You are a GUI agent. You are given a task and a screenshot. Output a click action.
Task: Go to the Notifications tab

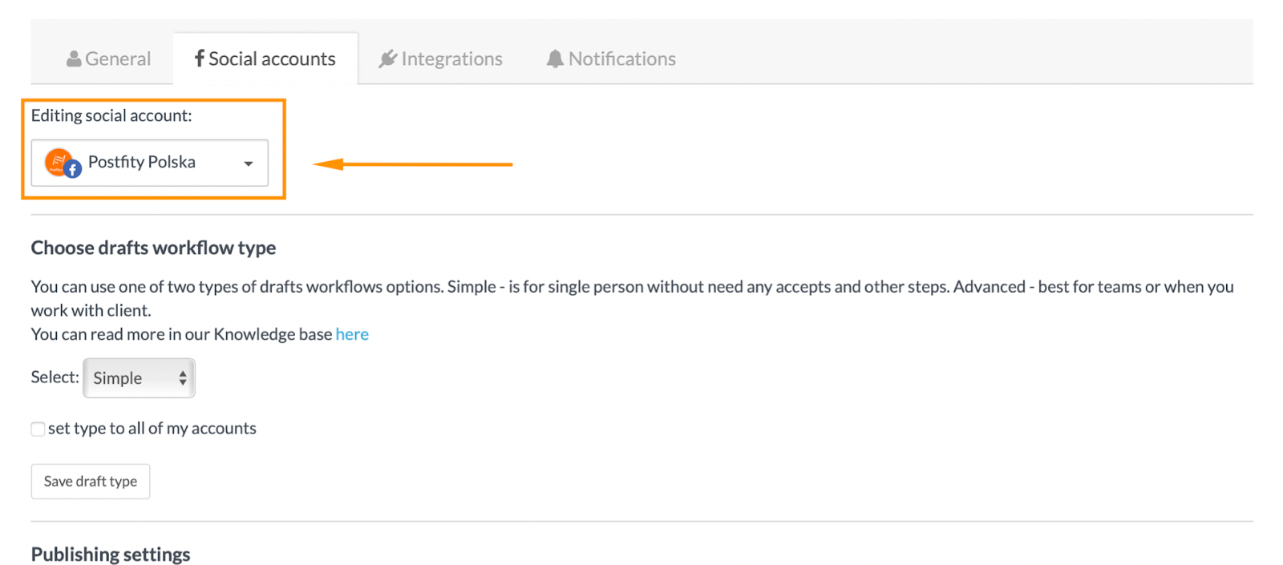621,59
